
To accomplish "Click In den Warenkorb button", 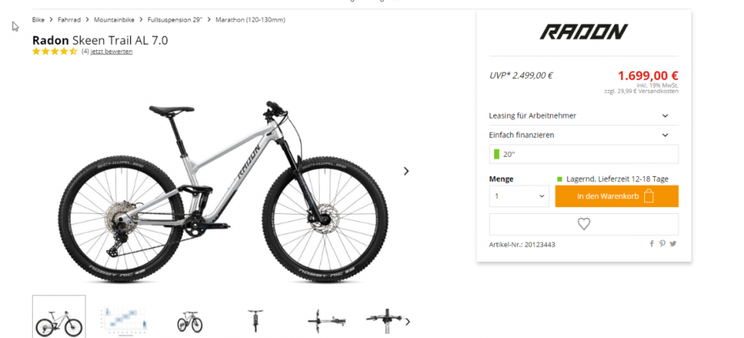I will [x=617, y=196].
